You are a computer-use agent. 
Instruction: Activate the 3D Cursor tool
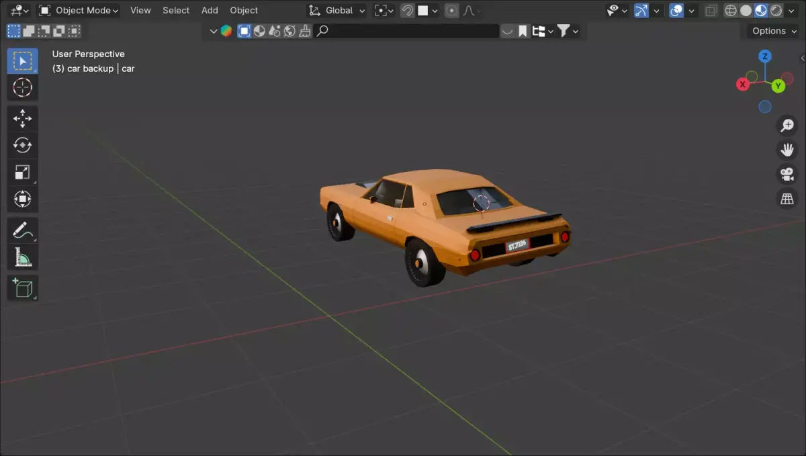(x=22, y=88)
